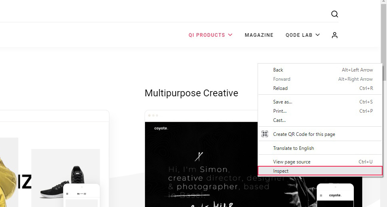Click the QR code icon in context menu
The image size is (387, 207).
click(x=264, y=134)
